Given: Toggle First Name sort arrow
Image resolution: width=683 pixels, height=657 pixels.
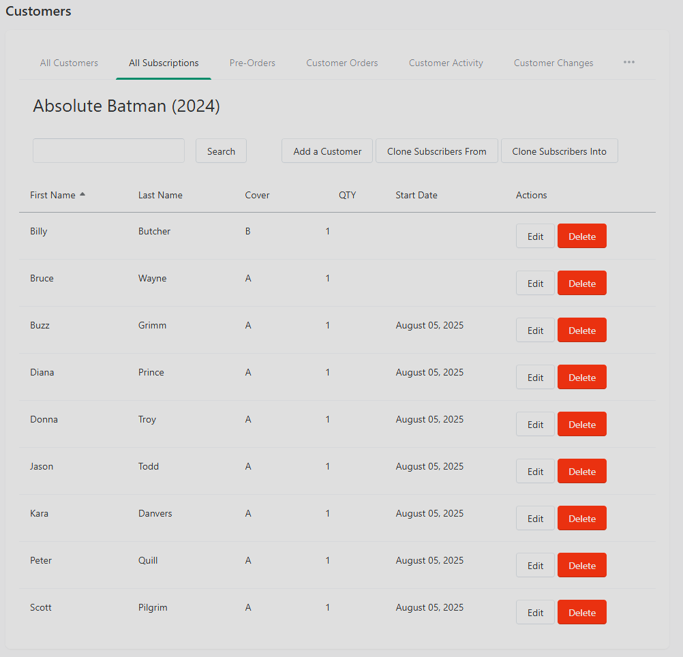Looking at the screenshot, I should click(x=82, y=194).
